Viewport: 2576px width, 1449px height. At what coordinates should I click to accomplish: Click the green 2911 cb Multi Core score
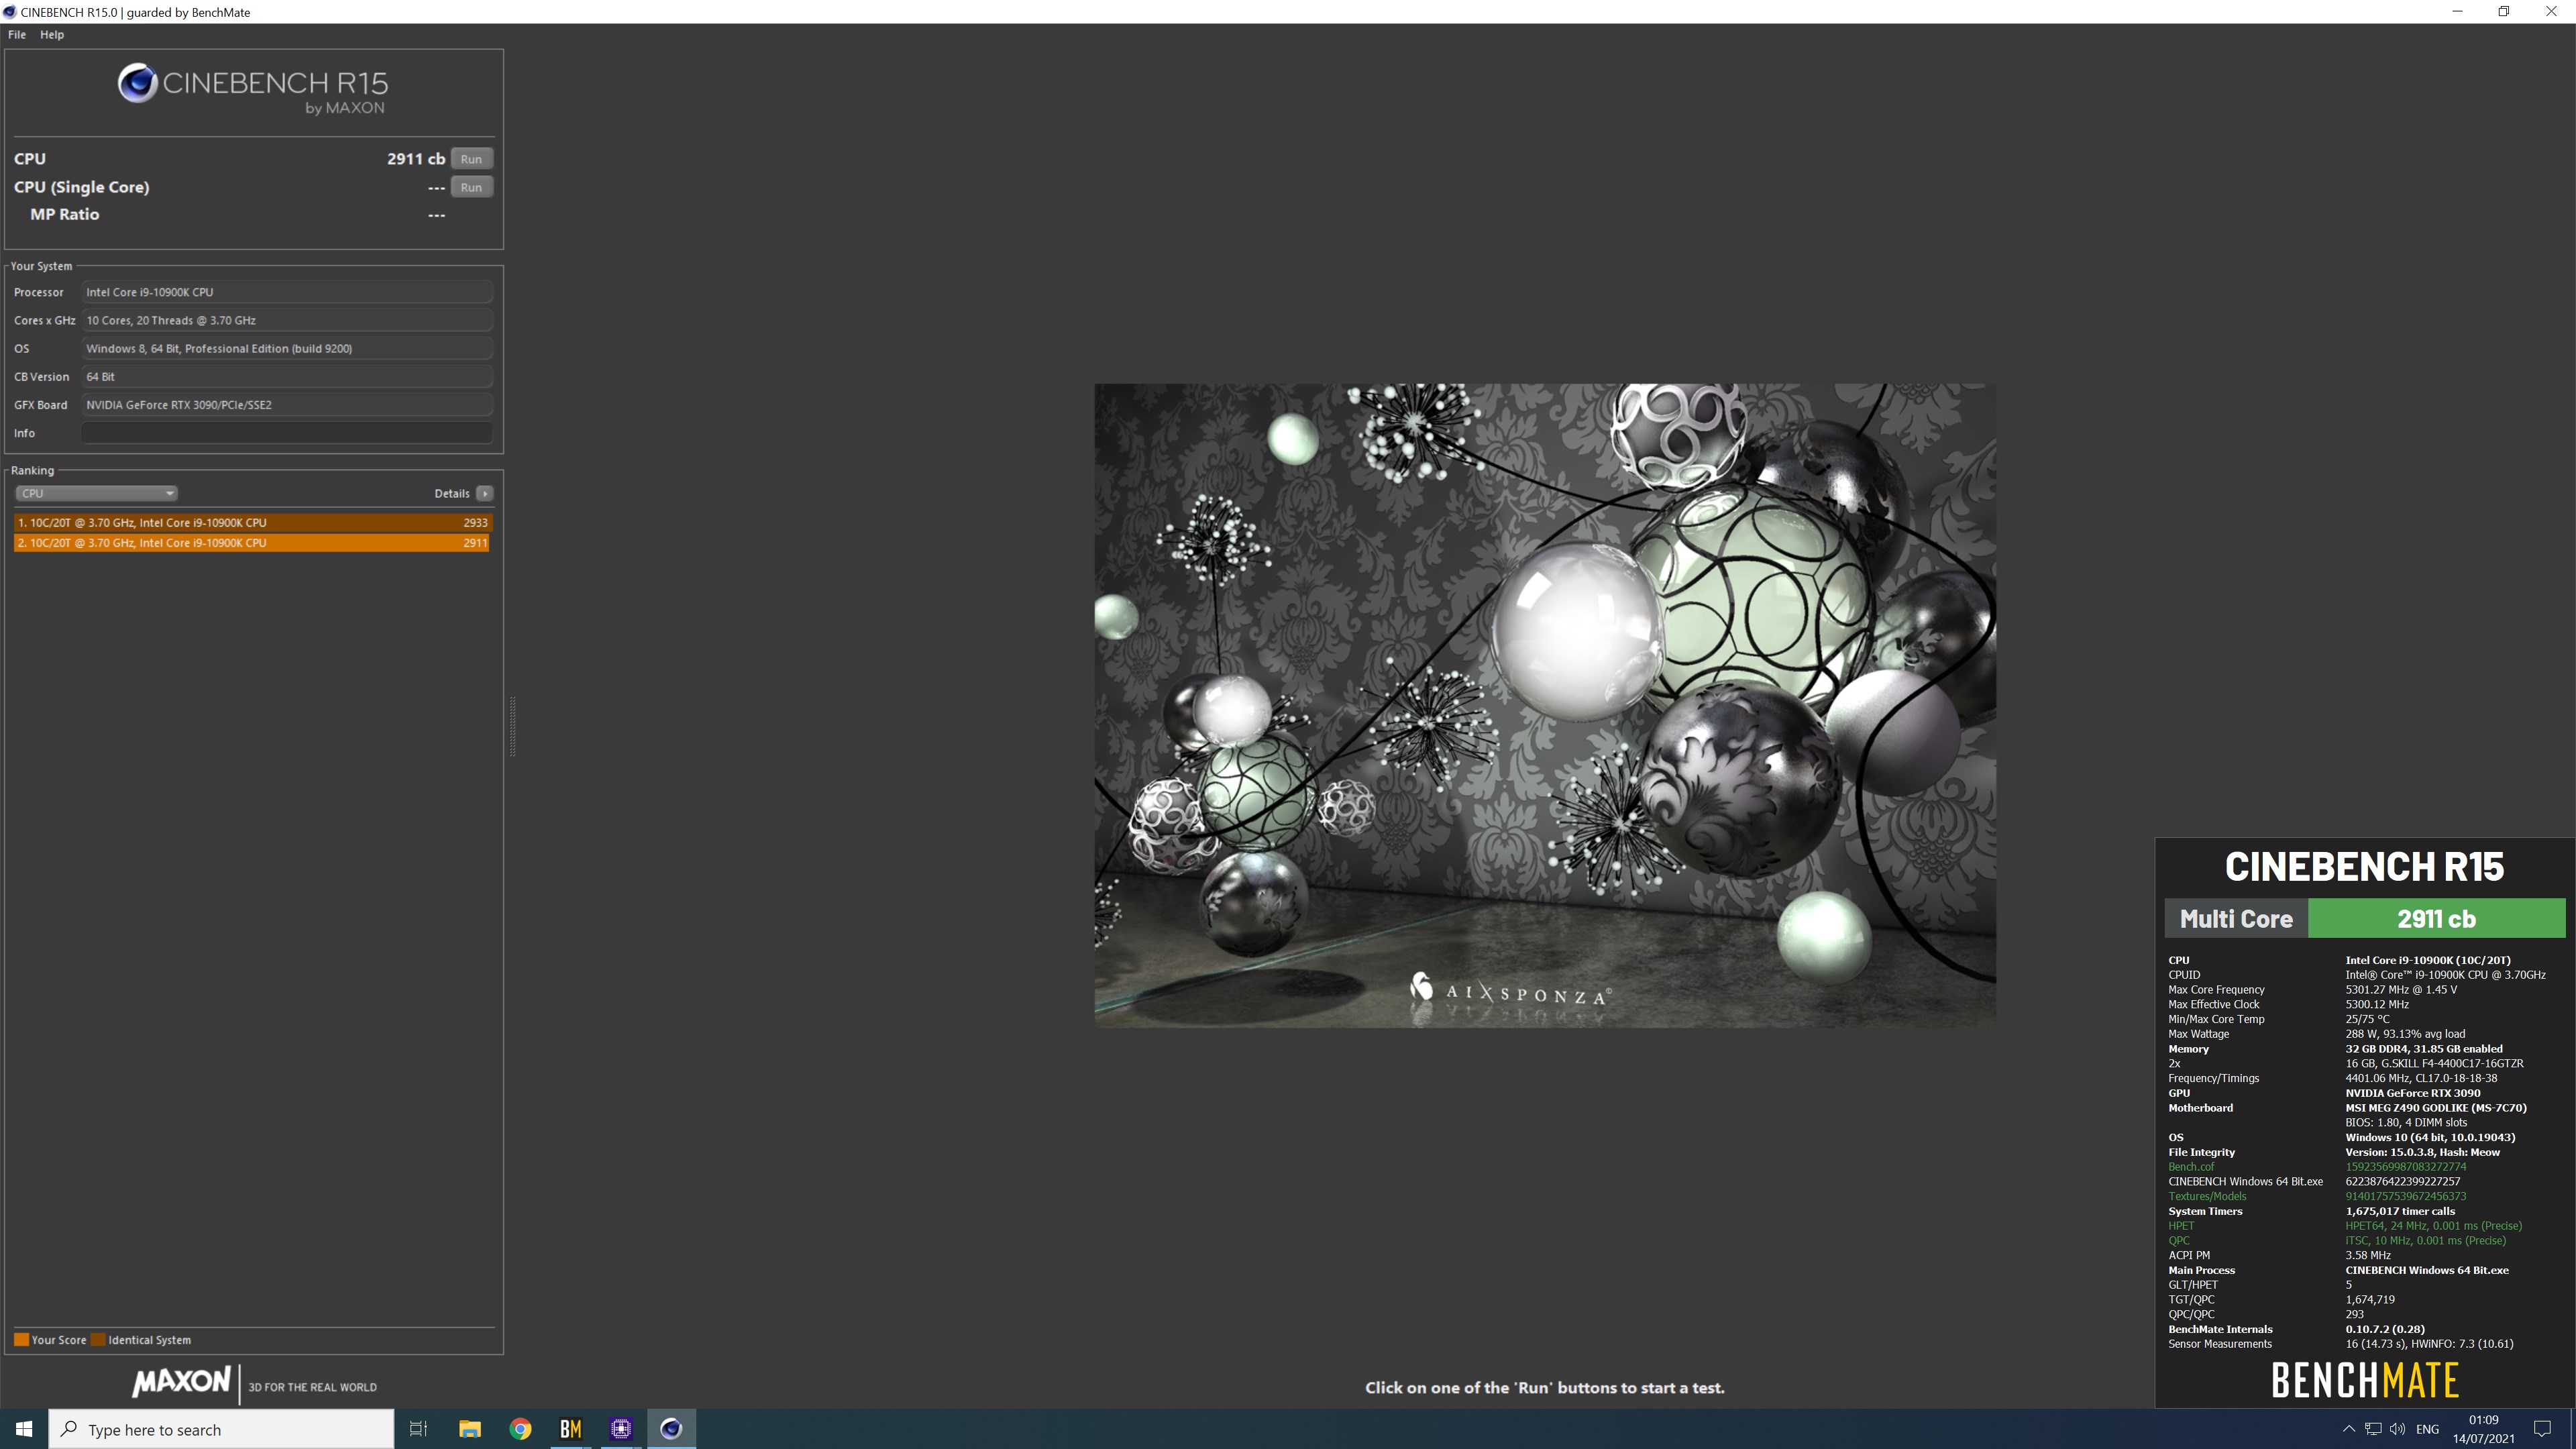point(2436,919)
